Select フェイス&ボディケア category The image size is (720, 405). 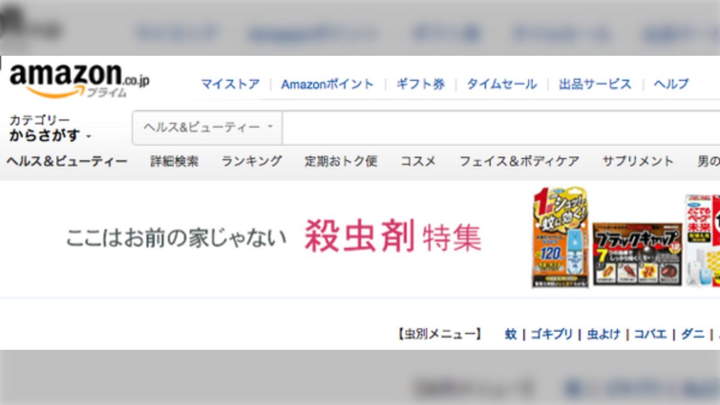[x=519, y=161]
